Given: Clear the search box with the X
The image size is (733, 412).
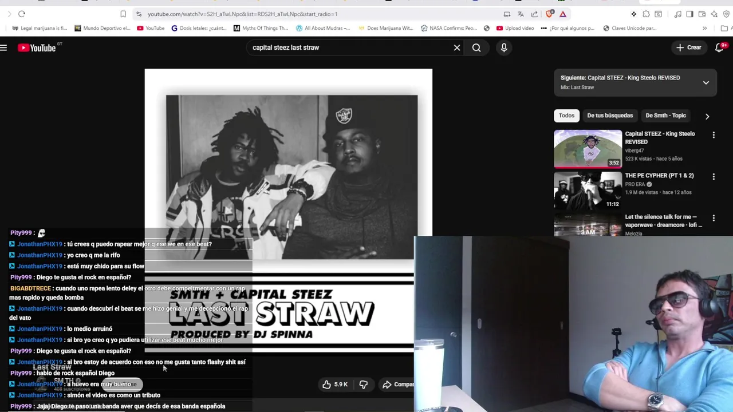Looking at the screenshot, I should [457, 47].
